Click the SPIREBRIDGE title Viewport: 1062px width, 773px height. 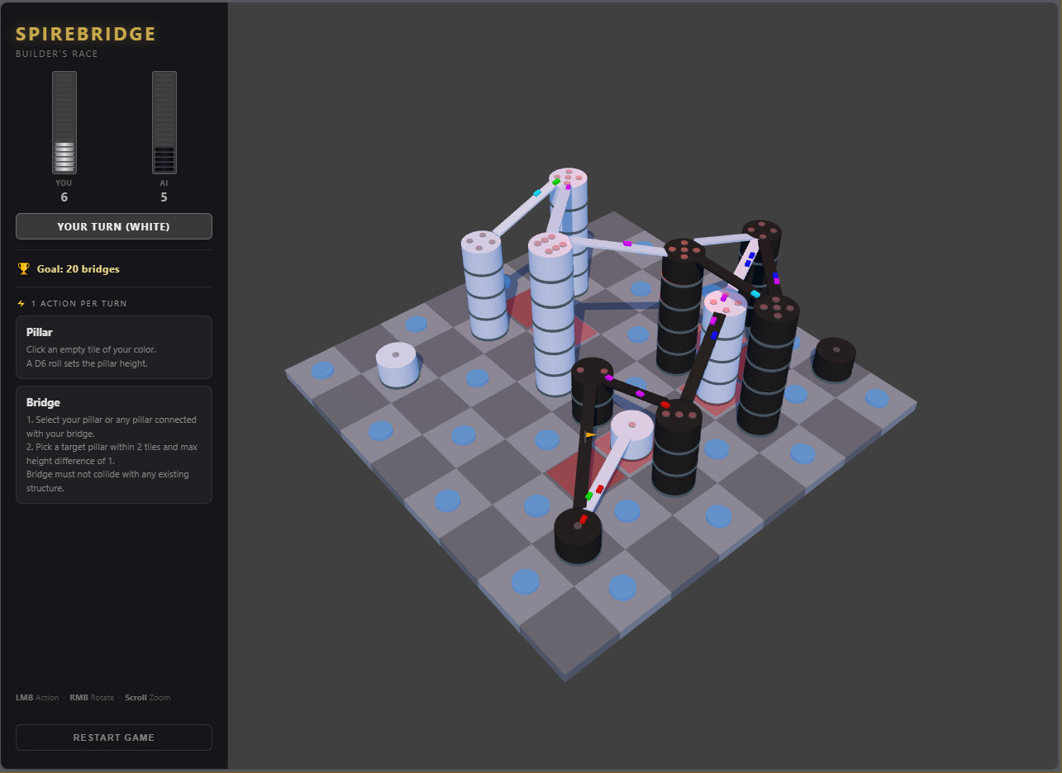86,34
